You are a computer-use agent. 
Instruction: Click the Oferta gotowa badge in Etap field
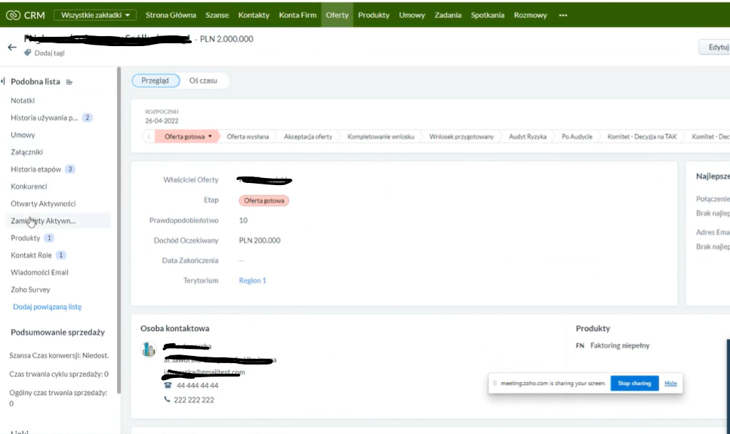264,201
